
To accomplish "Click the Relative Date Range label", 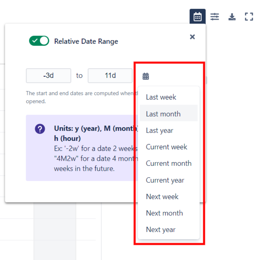I will [86, 41].
